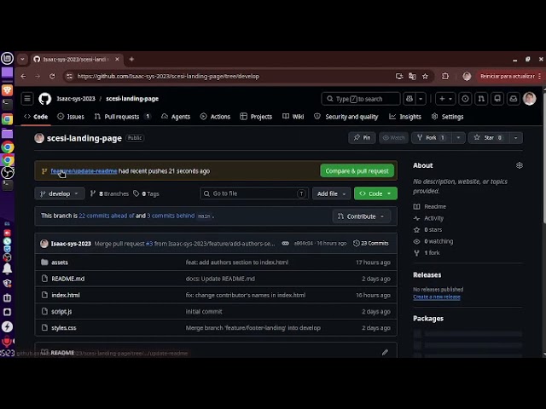Open the notifications inbox icon

coord(514,99)
